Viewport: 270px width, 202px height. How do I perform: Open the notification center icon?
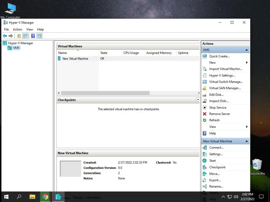tap(261, 197)
